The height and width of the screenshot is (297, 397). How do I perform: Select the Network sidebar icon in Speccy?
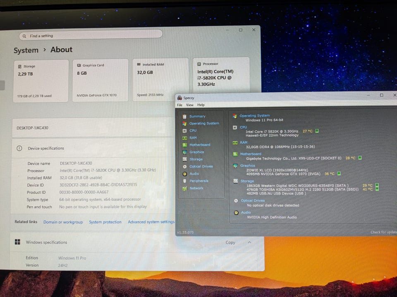[185, 188]
